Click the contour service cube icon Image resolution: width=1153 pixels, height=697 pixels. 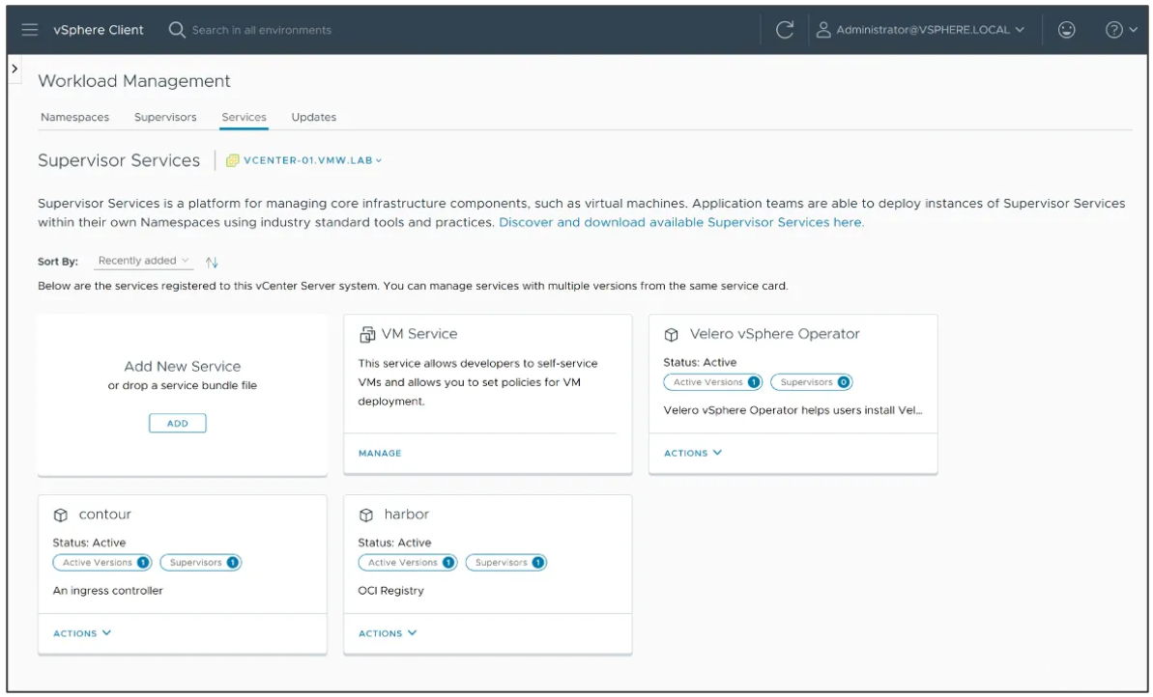click(x=60, y=515)
